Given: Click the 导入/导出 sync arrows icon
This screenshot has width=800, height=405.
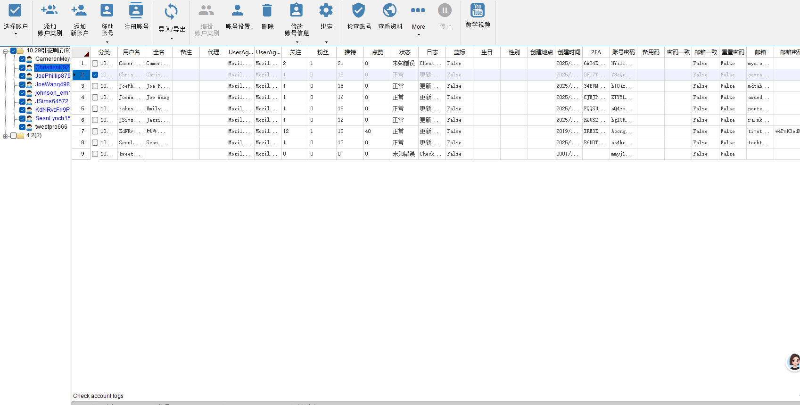Looking at the screenshot, I should click(x=171, y=11).
